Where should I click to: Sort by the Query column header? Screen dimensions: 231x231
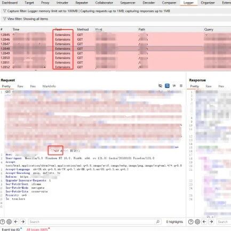point(209,29)
